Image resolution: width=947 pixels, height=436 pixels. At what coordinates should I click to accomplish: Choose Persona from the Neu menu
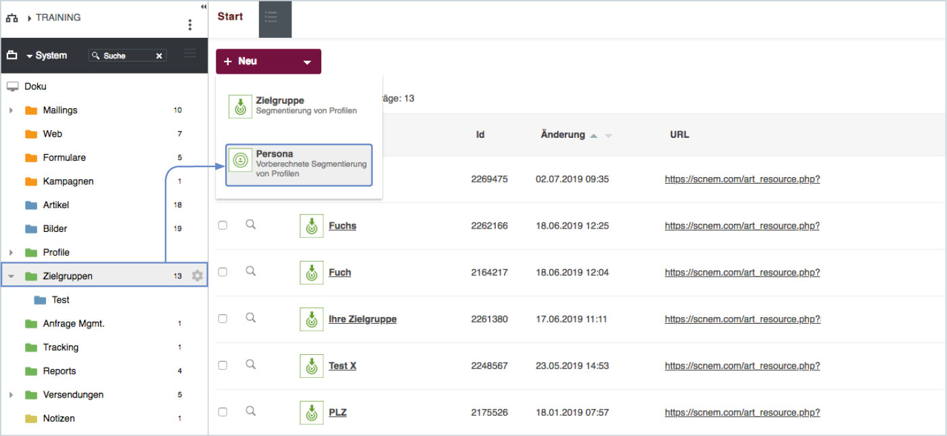click(x=298, y=164)
